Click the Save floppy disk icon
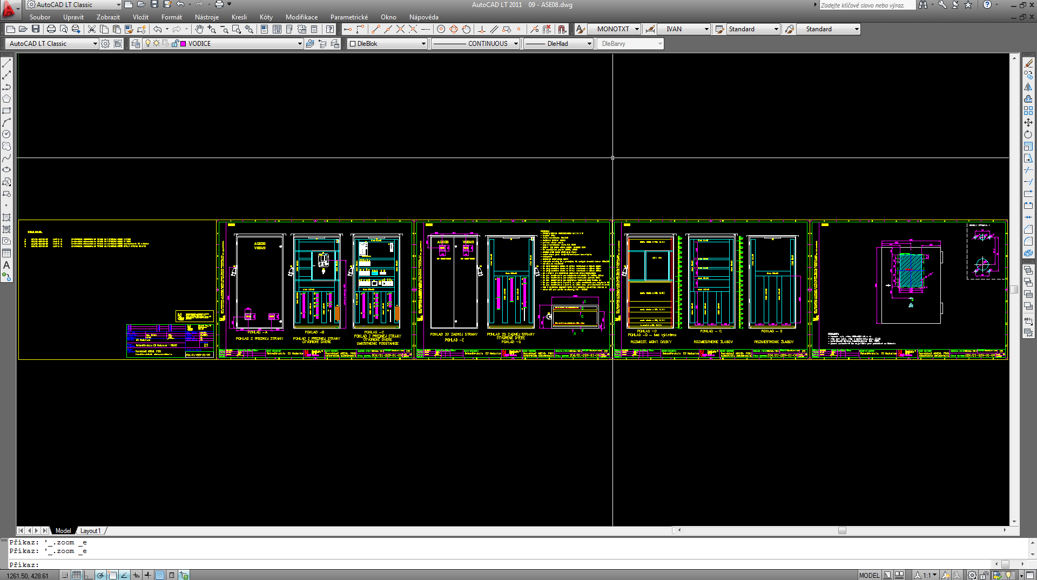This screenshot has height=580, width=1037. click(36, 29)
